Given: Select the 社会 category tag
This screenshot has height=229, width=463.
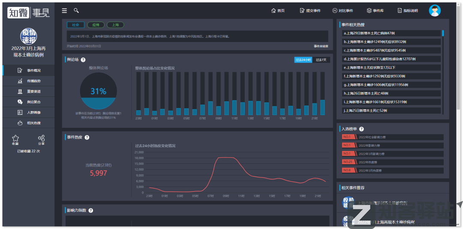Looking at the screenshot, I should [75, 25].
